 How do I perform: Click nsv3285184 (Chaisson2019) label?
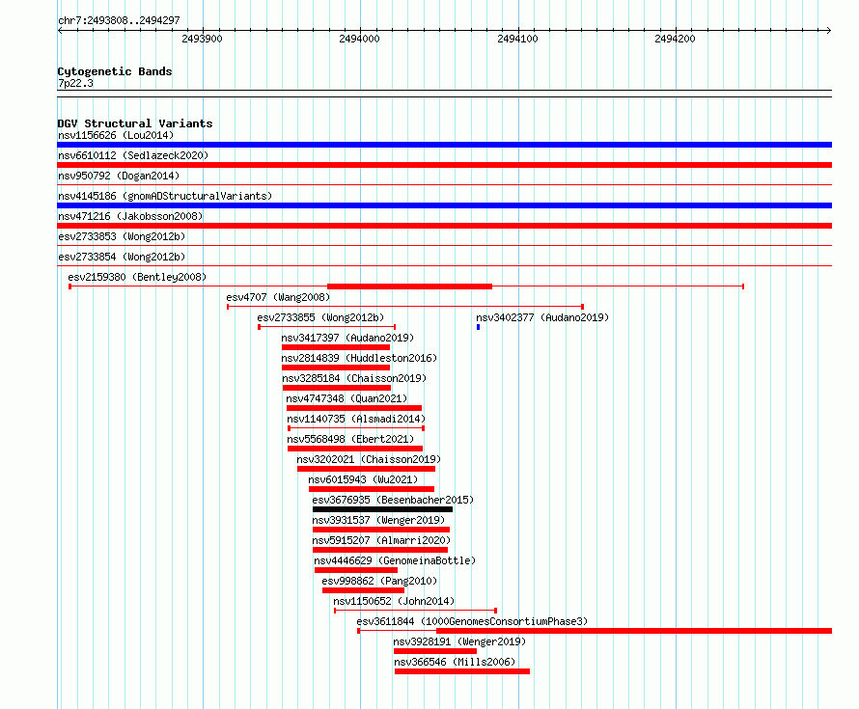click(354, 378)
